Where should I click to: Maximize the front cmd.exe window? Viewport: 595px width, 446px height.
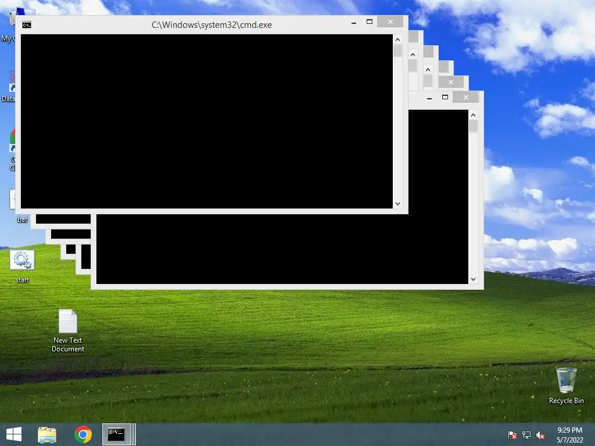coord(369,22)
